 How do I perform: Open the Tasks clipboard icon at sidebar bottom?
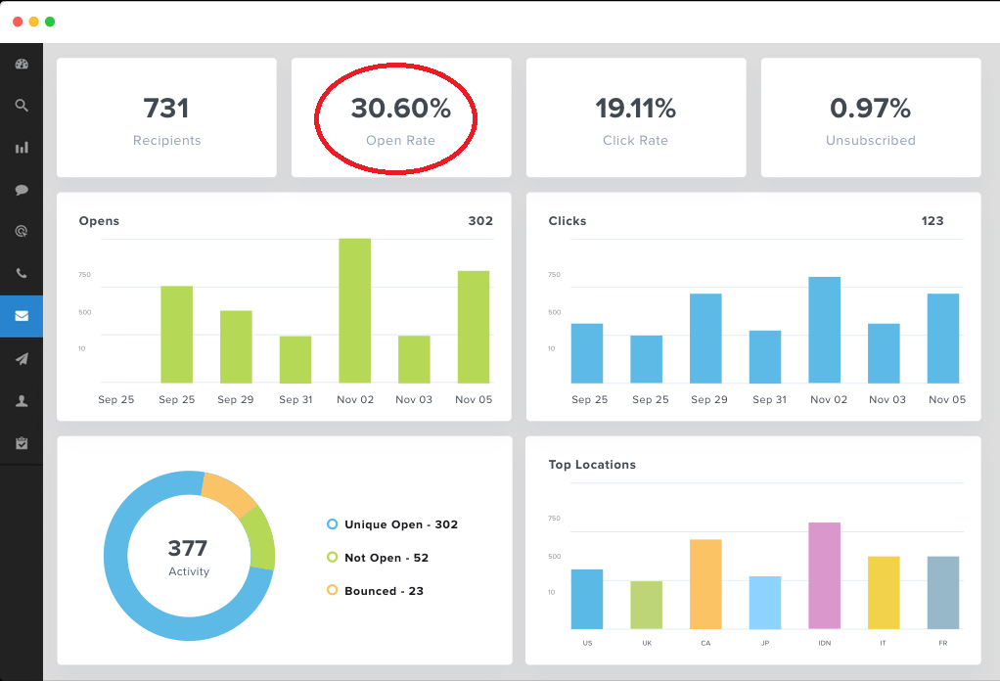pyautogui.click(x=22, y=442)
